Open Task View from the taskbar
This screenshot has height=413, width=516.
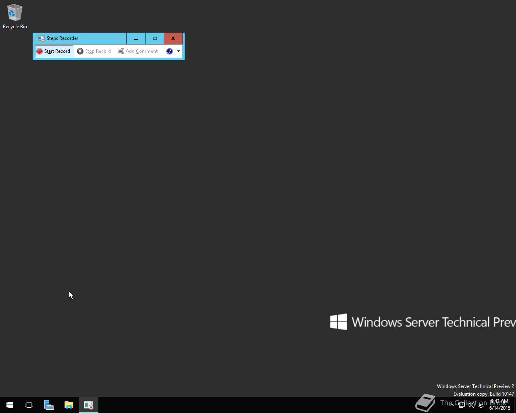(x=29, y=405)
